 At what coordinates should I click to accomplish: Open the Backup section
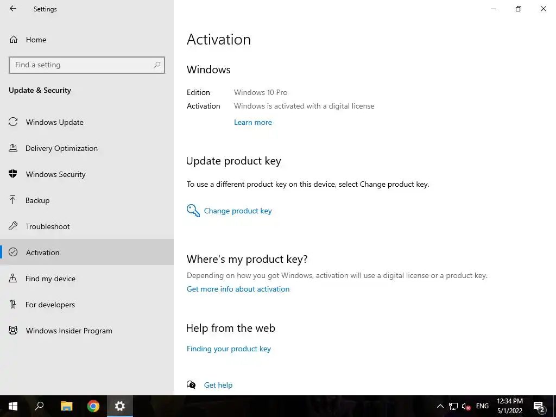point(87,200)
